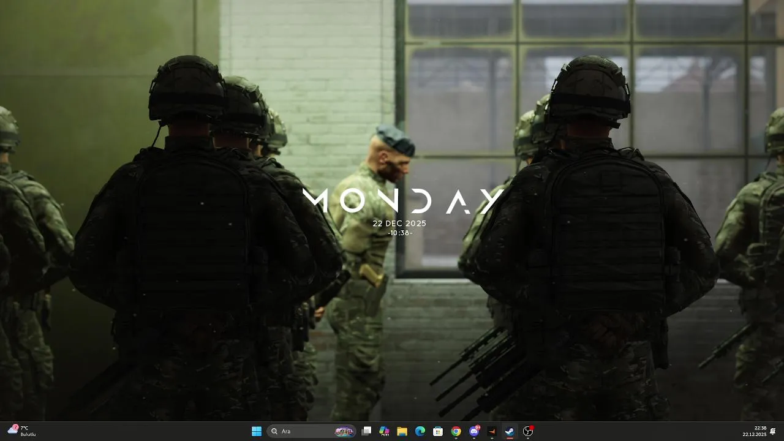Screen dimensions: 784x441
Task: Open the orange arrow app on the taskbar
Action: (x=492, y=431)
